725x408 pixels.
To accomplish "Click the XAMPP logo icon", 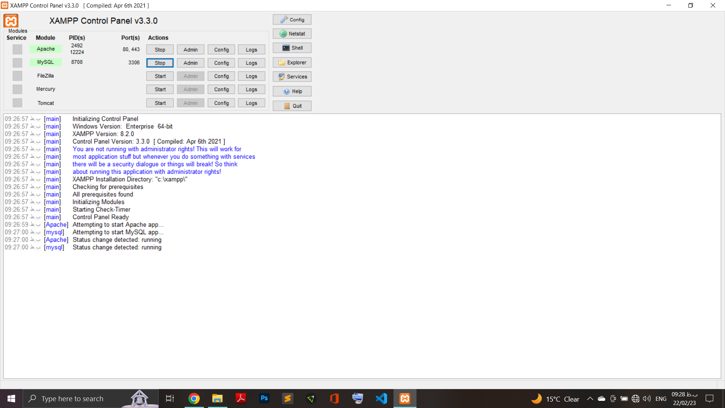I will point(11,21).
